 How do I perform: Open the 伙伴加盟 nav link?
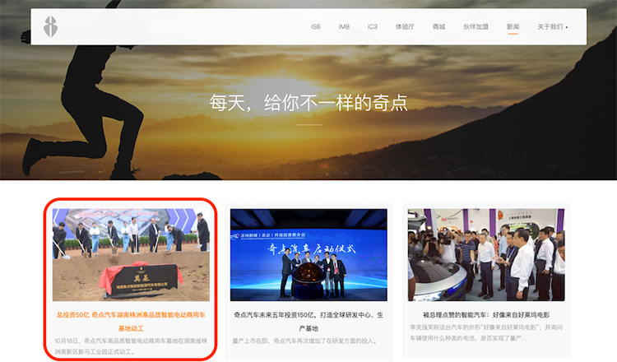coord(476,27)
